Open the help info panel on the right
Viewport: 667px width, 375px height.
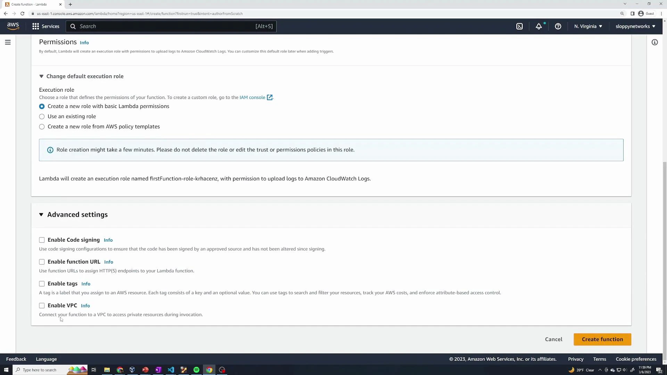[x=655, y=42]
